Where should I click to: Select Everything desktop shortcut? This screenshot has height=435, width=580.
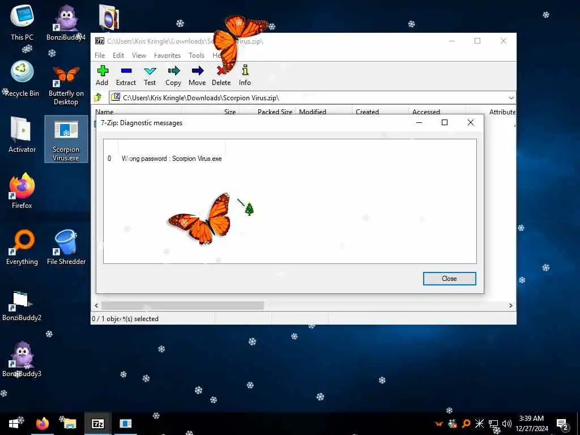tap(22, 247)
